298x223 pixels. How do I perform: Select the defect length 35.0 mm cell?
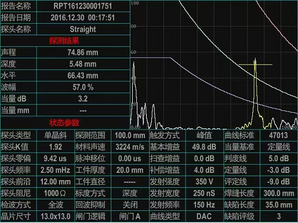click(279, 205)
